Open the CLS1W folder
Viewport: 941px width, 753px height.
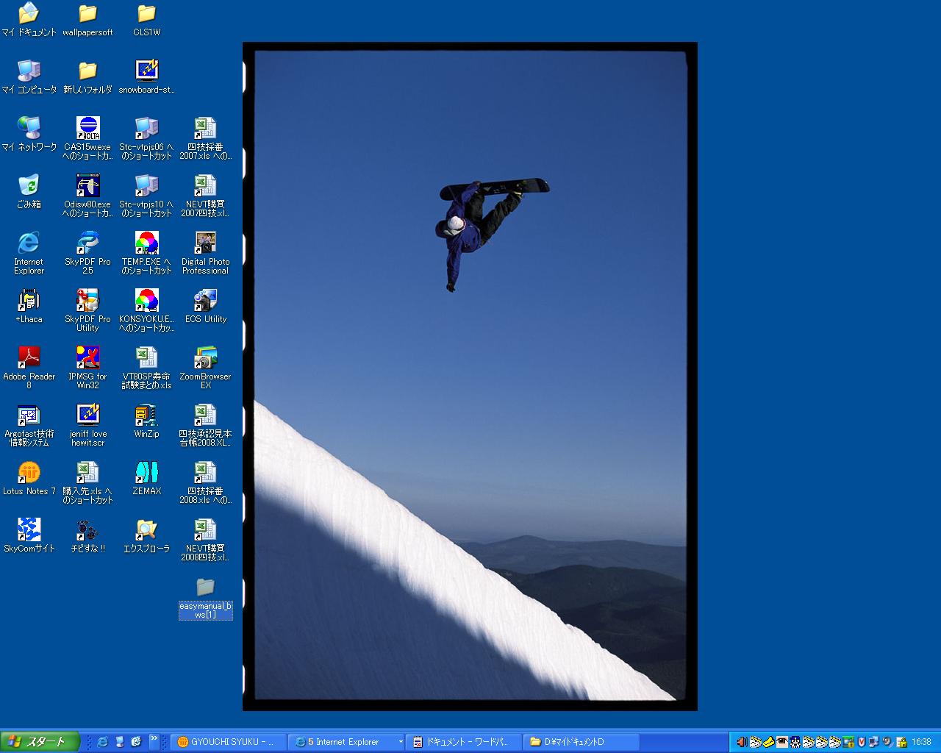tap(146, 20)
